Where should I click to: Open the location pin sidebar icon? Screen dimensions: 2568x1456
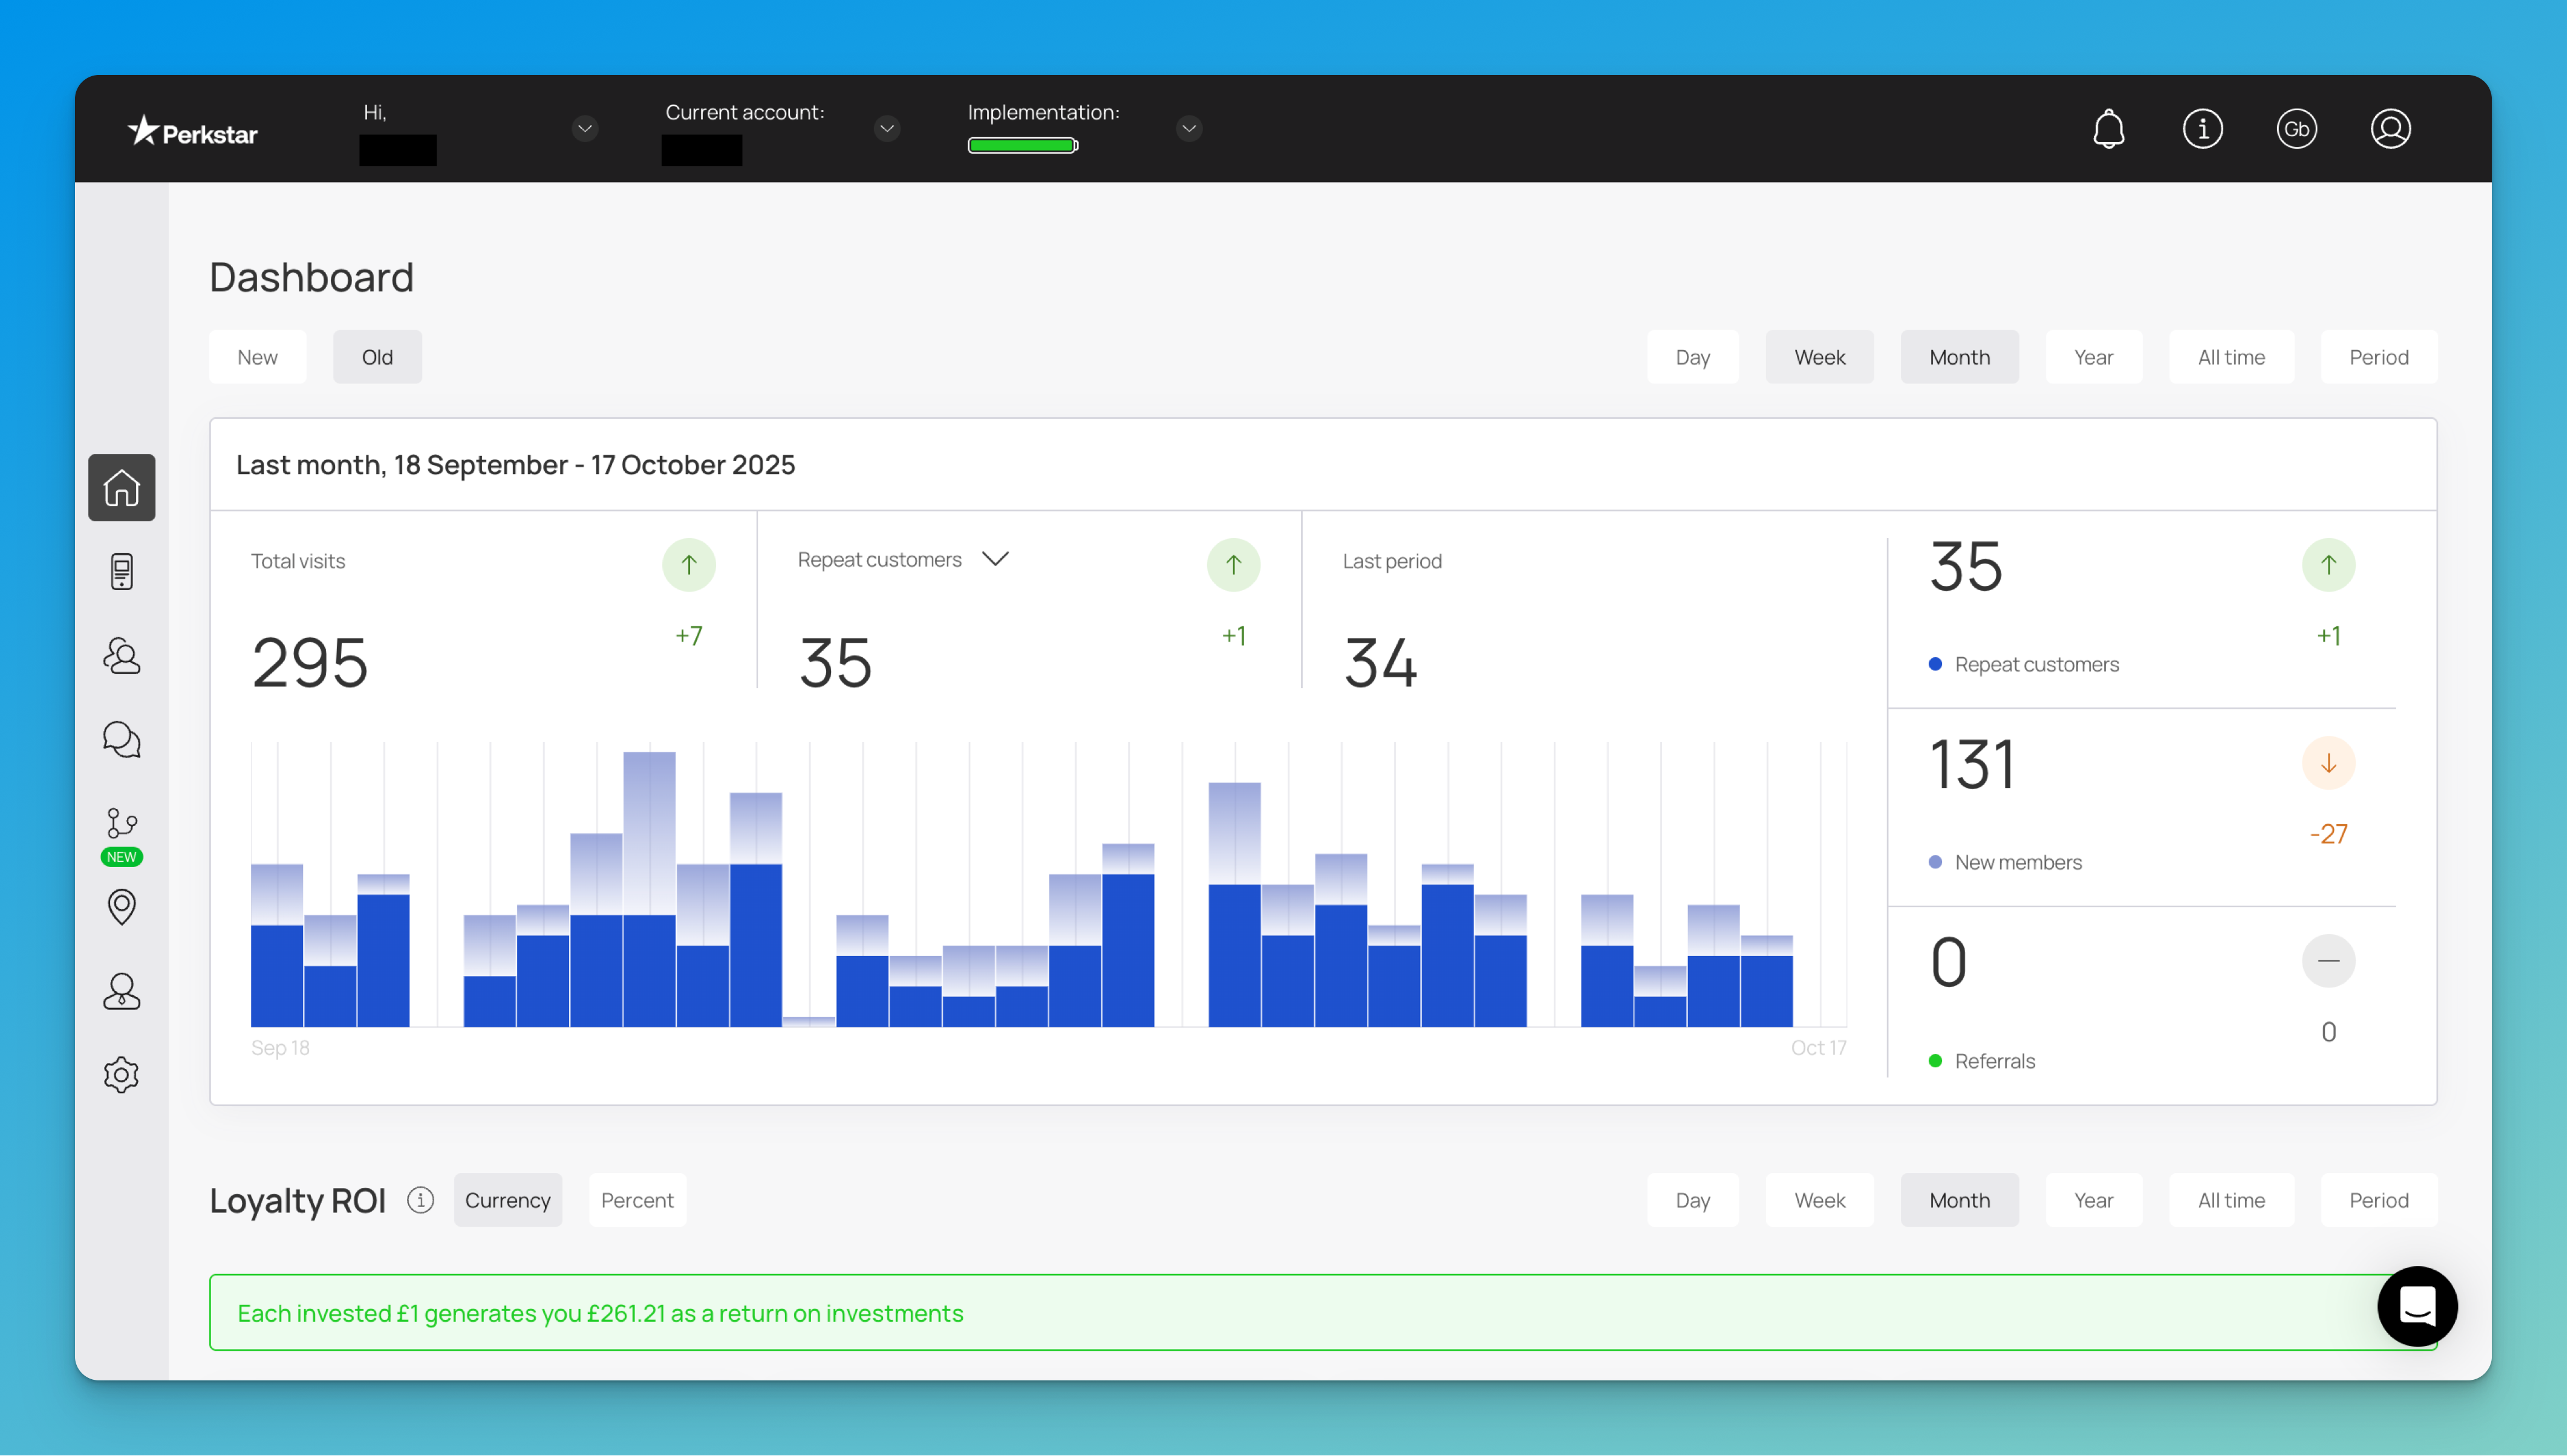tap(121, 907)
